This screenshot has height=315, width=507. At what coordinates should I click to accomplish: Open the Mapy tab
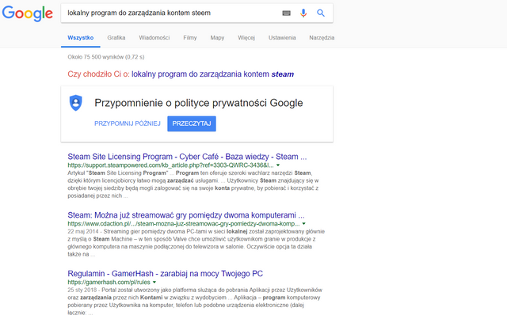(x=217, y=37)
